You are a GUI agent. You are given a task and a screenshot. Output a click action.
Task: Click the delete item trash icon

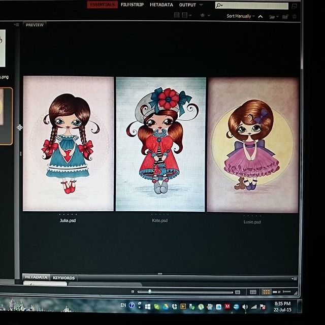295,16
